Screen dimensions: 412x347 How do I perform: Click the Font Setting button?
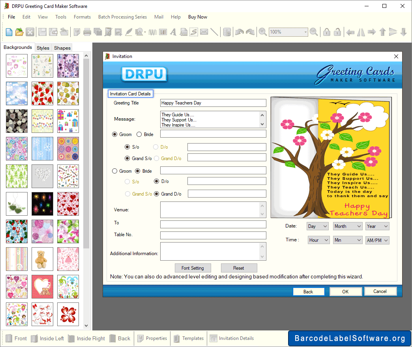pos(193,268)
